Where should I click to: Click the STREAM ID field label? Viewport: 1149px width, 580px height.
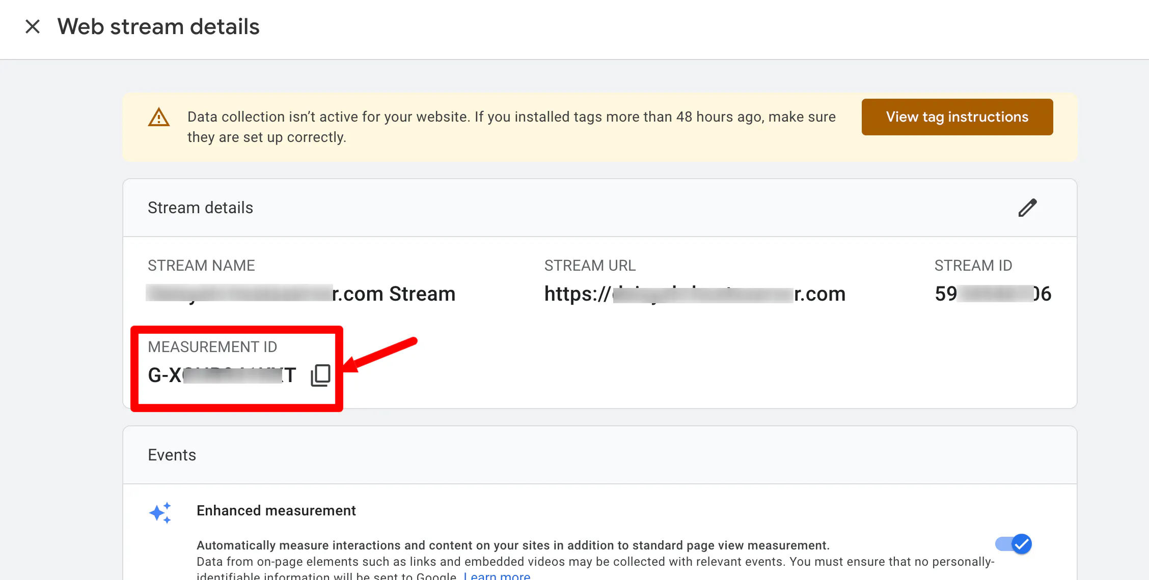pyautogui.click(x=973, y=266)
